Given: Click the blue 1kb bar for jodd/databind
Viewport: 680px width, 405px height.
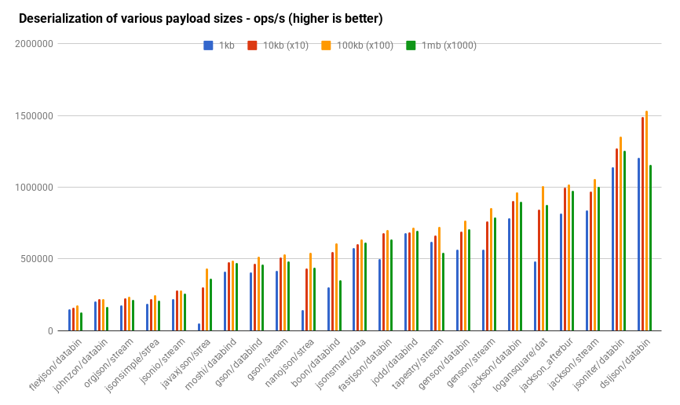Looking at the screenshot, I should 406,283.
